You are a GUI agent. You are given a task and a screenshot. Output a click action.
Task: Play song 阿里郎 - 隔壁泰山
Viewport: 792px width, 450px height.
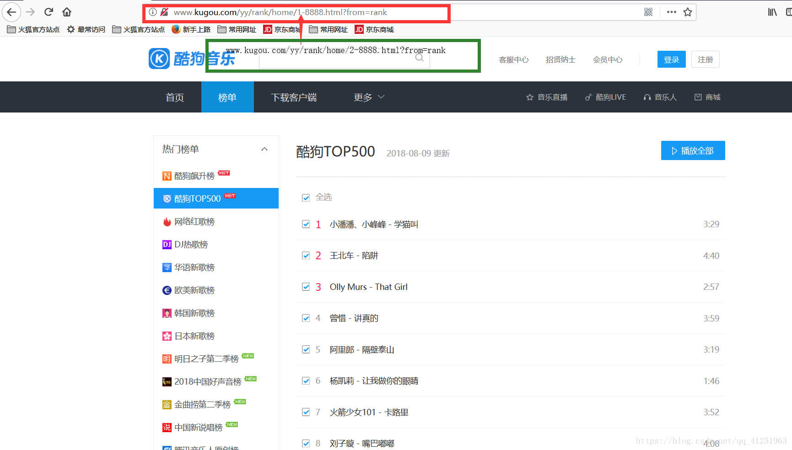[x=362, y=349]
